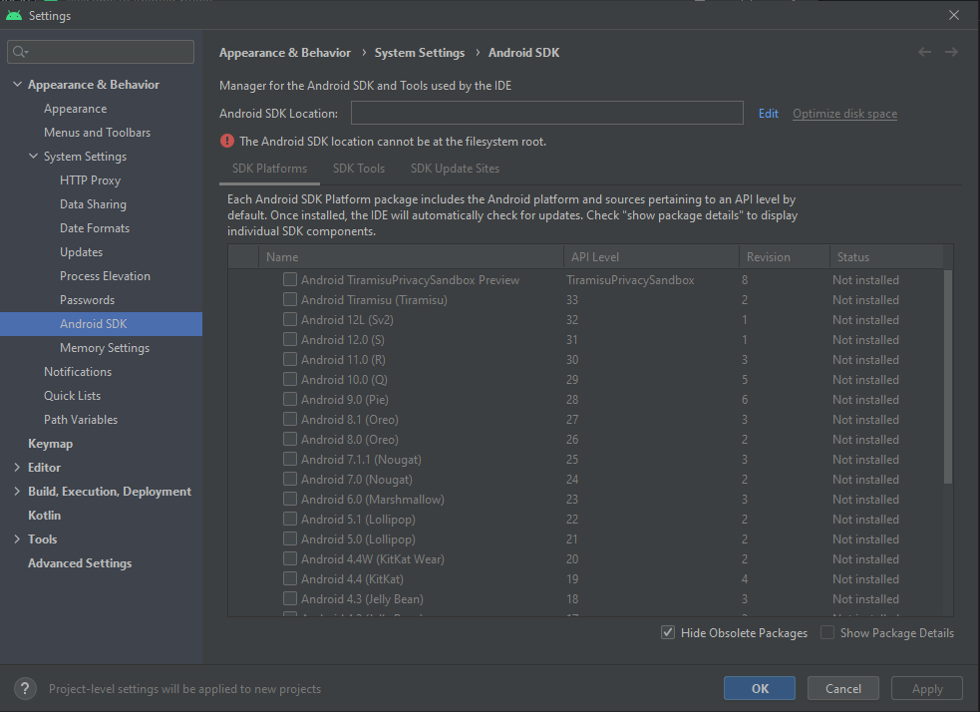Click the Apply button
The height and width of the screenshot is (712, 980).
coord(927,688)
